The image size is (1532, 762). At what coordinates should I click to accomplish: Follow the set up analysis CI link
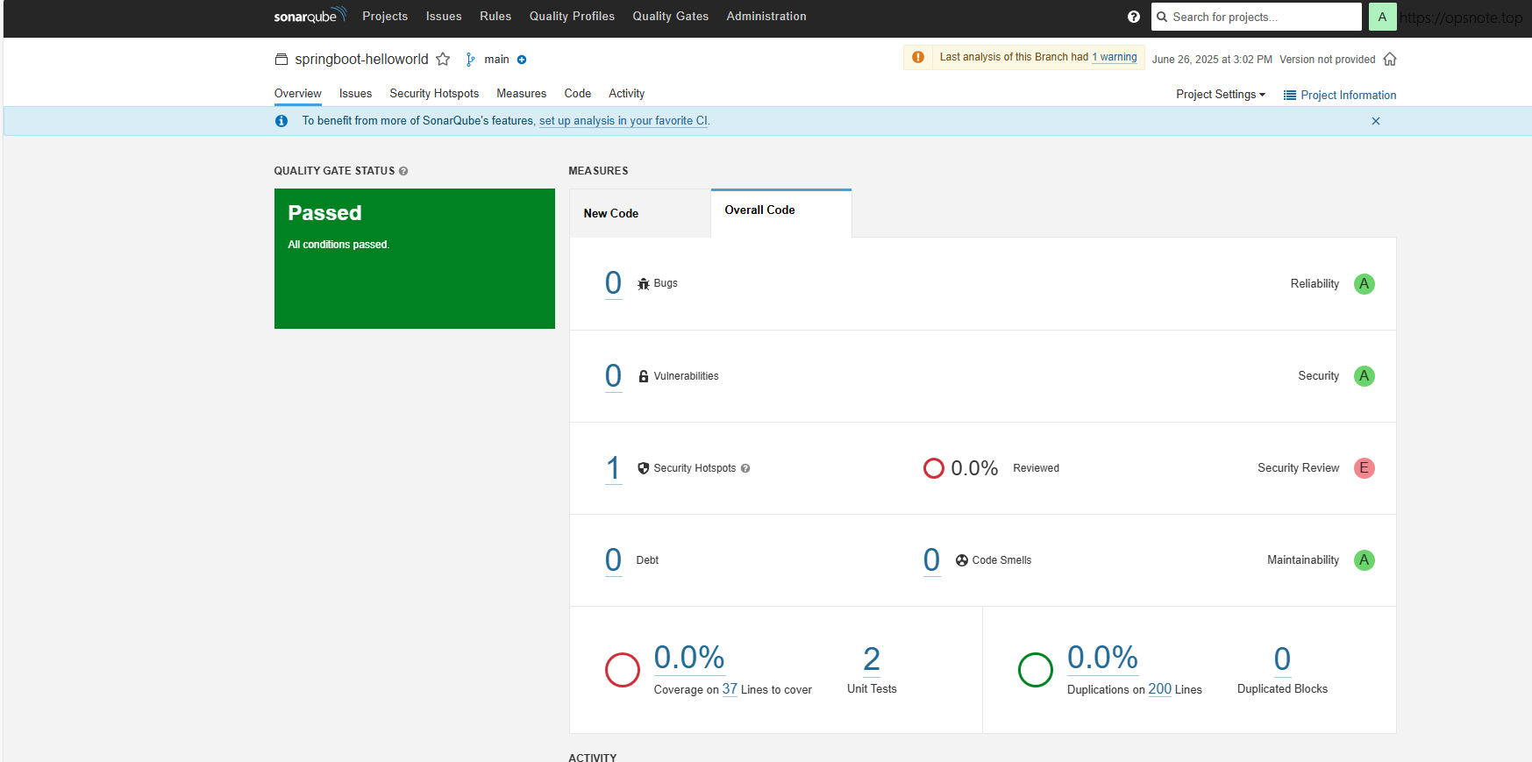point(623,121)
